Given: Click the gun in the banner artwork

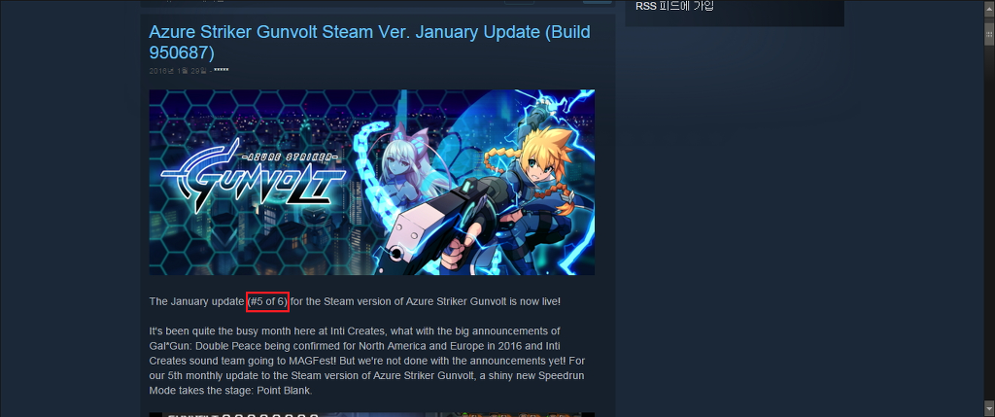Looking at the screenshot, I should pos(440,224).
